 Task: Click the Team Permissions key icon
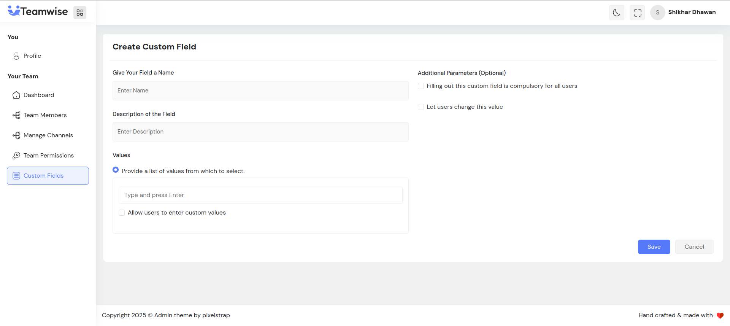[16, 156]
